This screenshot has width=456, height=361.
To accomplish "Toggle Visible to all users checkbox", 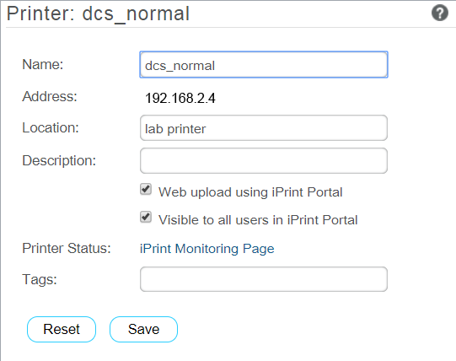I will [146, 217].
